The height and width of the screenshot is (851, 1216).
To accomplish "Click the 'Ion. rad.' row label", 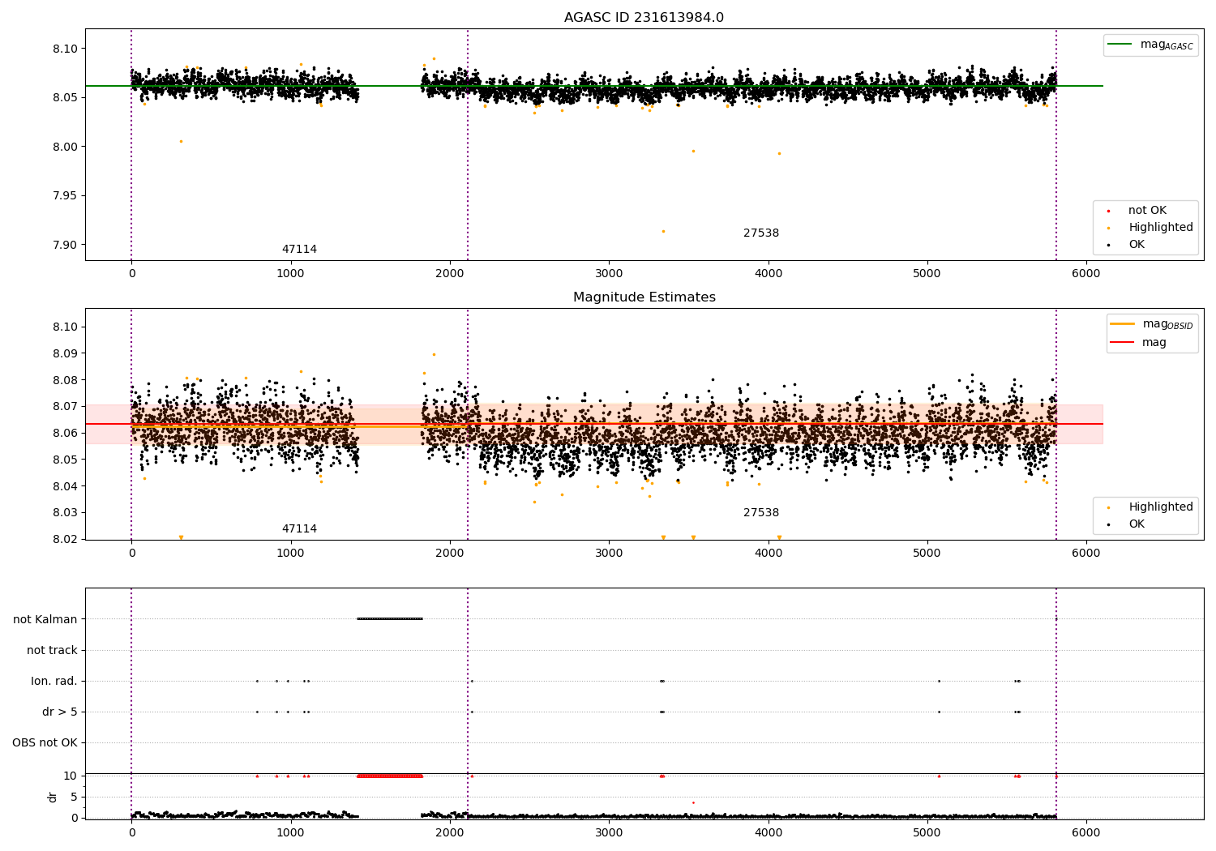I will coord(54,681).
